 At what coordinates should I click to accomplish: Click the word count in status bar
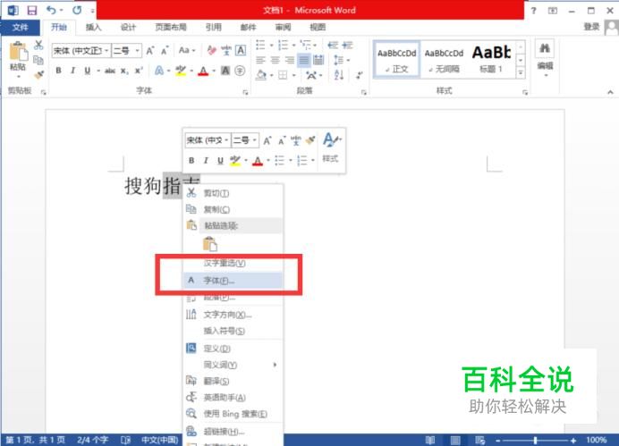pyautogui.click(x=92, y=440)
